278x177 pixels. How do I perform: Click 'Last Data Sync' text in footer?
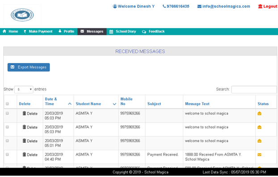(x=215, y=172)
